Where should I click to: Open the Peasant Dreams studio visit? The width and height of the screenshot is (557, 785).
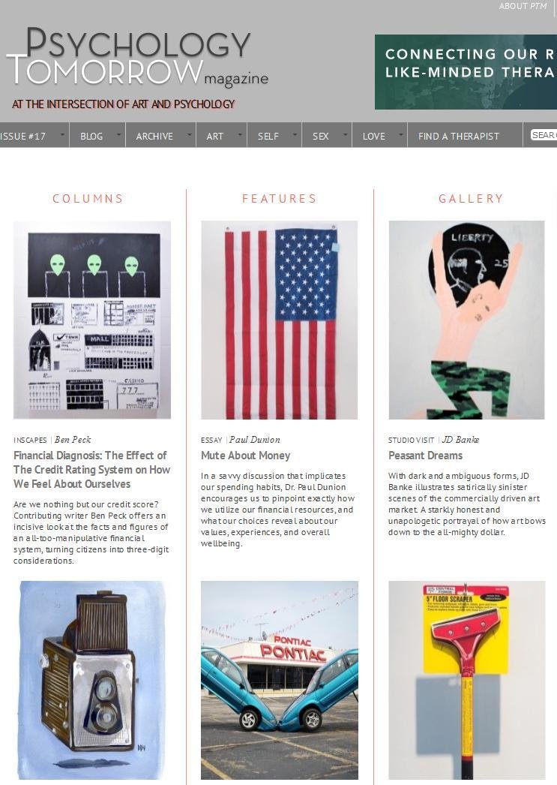coord(426,456)
